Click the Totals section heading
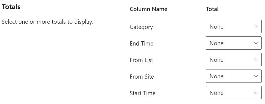Image resolution: width=265 pixels, height=104 pixels. click(x=11, y=7)
